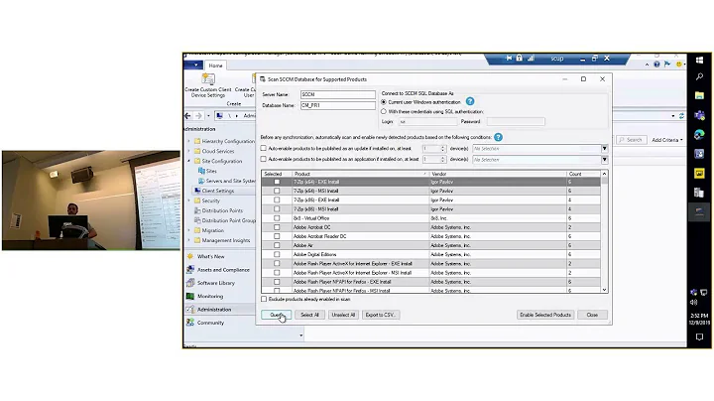
Task: Check the Adobe Acrobat DC row
Action: click(x=277, y=227)
